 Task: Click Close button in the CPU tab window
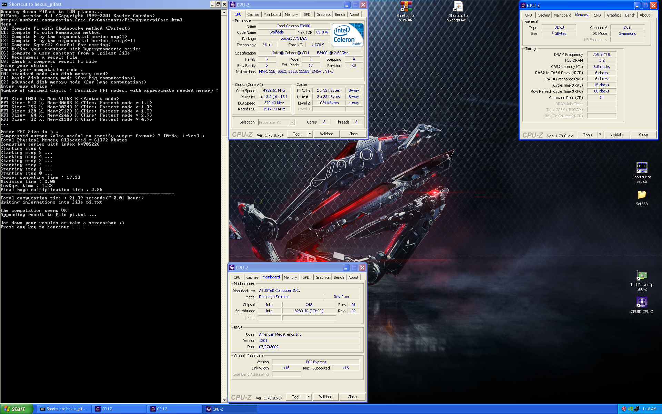[353, 134]
